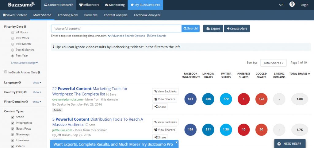Expand Advanced Search Options
The width and height of the screenshot is (314, 148).
(126, 36)
